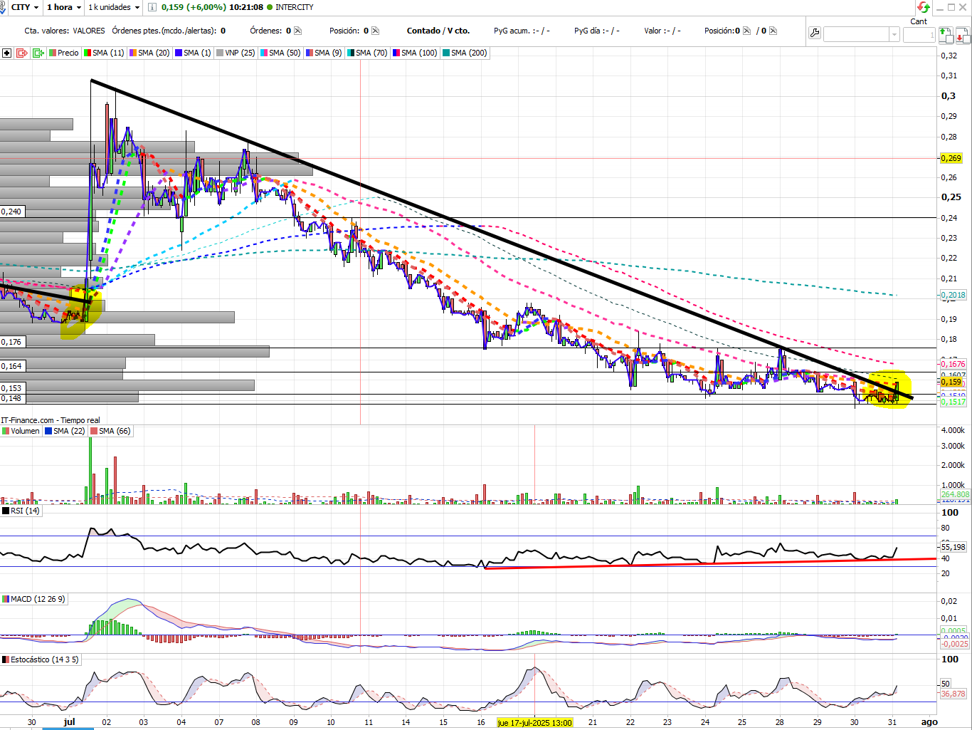The width and height of the screenshot is (972, 730).
Task: Click the red-green refresh arrows icon
Action: click(x=924, y=7)
